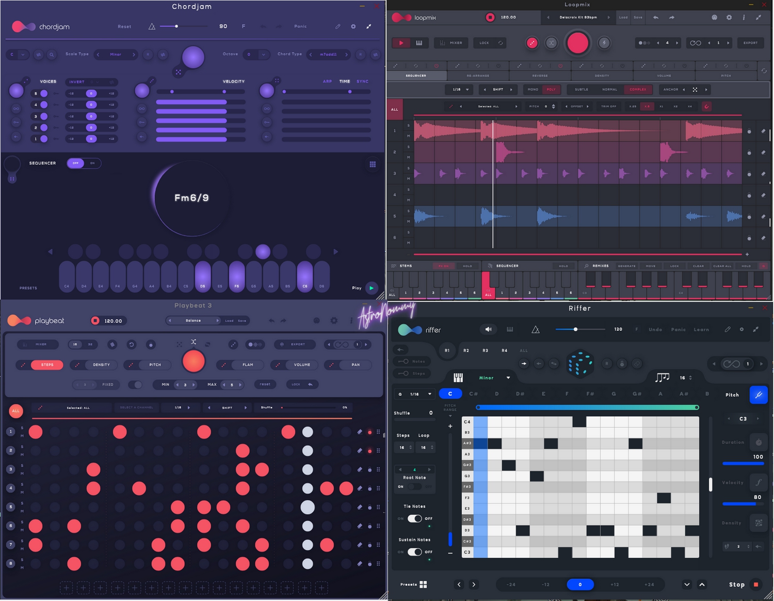Open the 1/16 rate dropdown in Riffer
The width and height of the screenshot is (774, 601).
click(x=415, y=394)
